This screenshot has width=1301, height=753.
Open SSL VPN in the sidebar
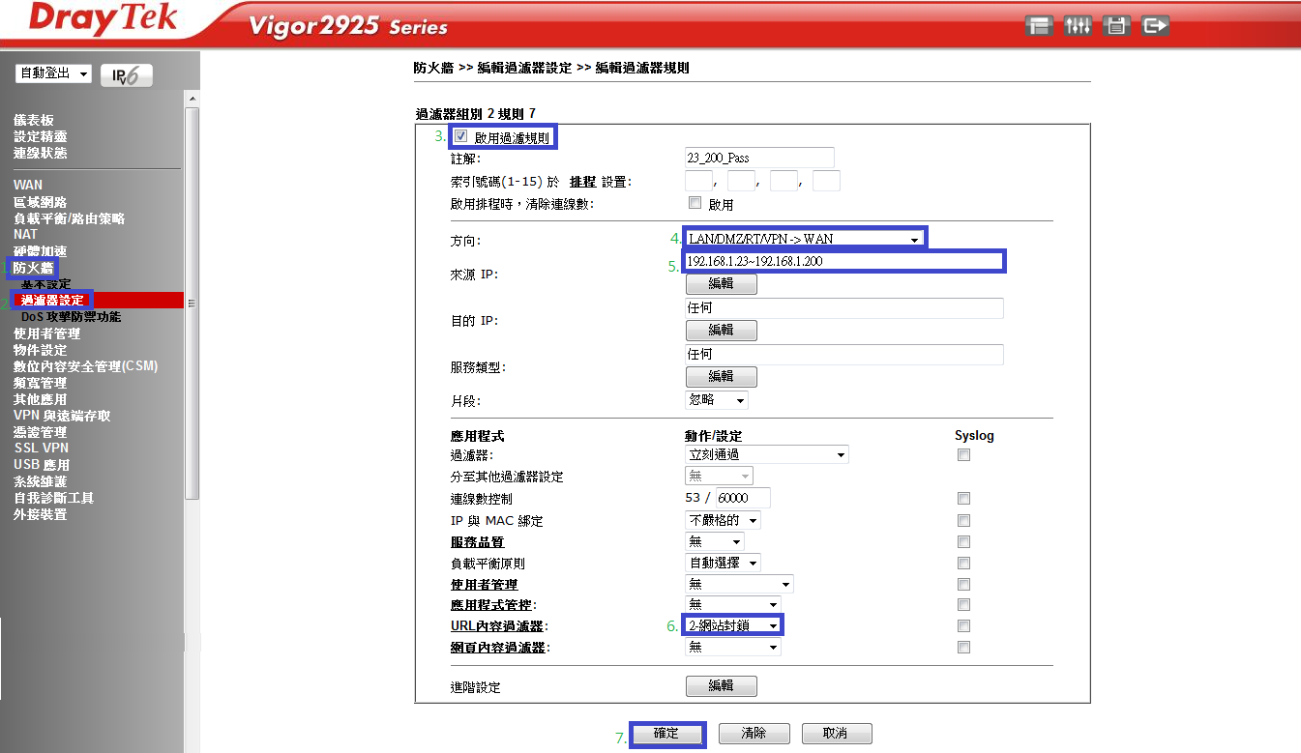click(x=42, y=448)
